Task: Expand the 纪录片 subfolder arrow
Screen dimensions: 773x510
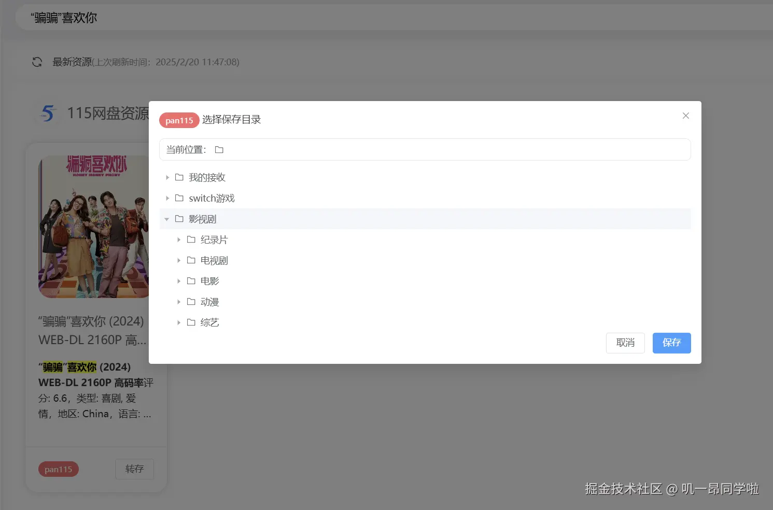Action: 179,239
